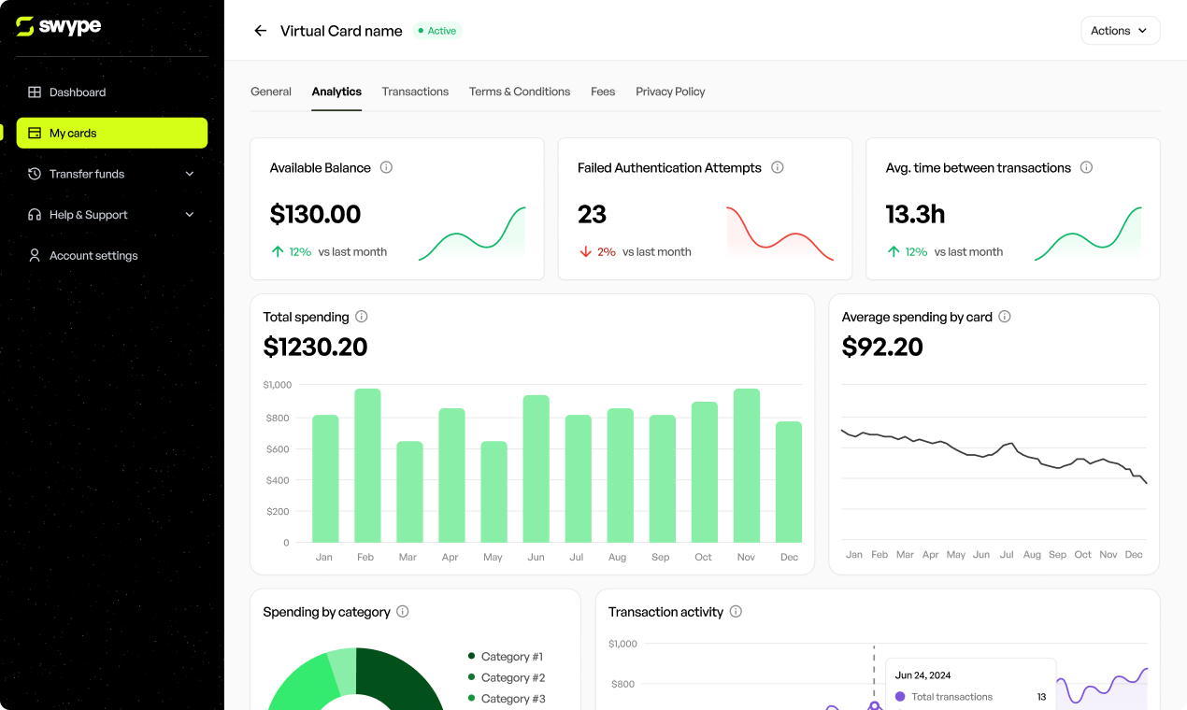1187x710 pixels.
Task: Click the red down arrow beside 2%
Action: click(586, 251)
